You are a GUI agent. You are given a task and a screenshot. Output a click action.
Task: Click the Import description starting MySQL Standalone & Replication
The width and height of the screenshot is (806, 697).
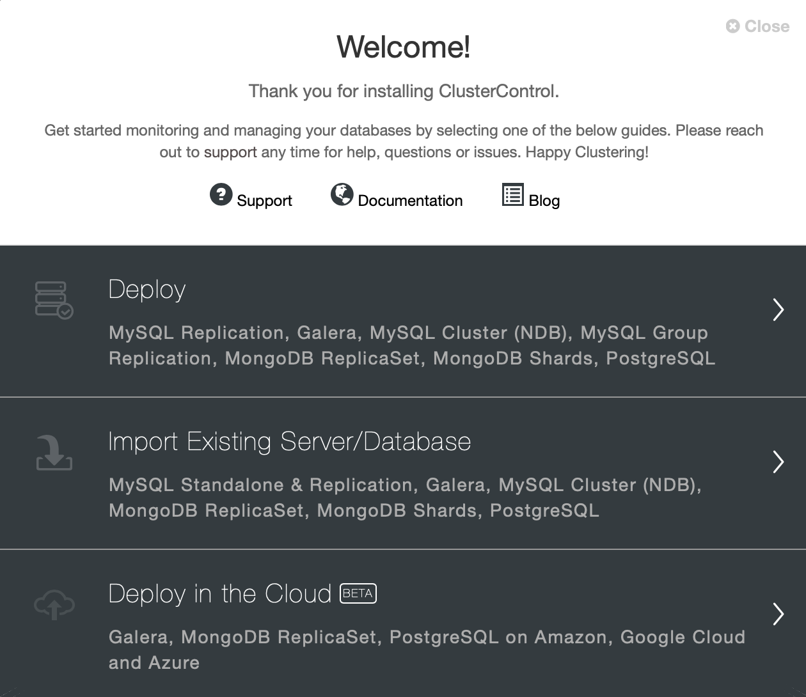[406, 497]
